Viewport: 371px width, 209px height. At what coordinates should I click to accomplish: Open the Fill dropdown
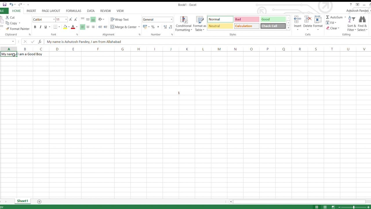pos(331,23)
